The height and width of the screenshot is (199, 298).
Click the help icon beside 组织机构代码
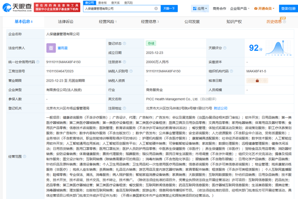click(231, 71)
